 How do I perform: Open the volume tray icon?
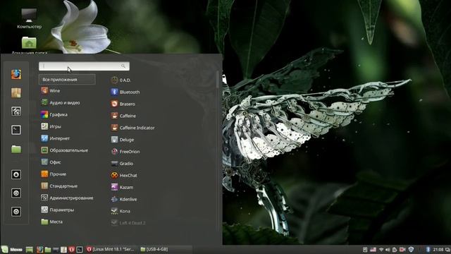pos(388,249)
